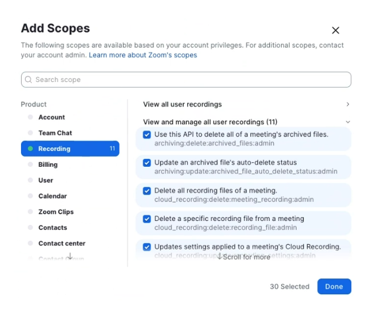The height and width of the screenshot is (312, 370).
Task: Uncheck Updates settings applied to Cloud Recording
Action: [x=147, y=247]
